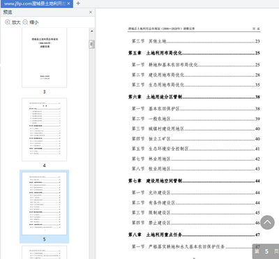Click page label 3 under thumbnail
Screen dimensions: 279x259
[x=44, y=92]
